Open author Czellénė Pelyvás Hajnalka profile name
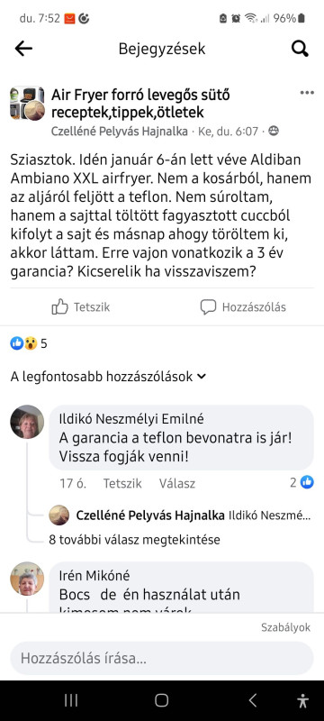324x721 pixels. pyautogui.click(x=120, y=132)
